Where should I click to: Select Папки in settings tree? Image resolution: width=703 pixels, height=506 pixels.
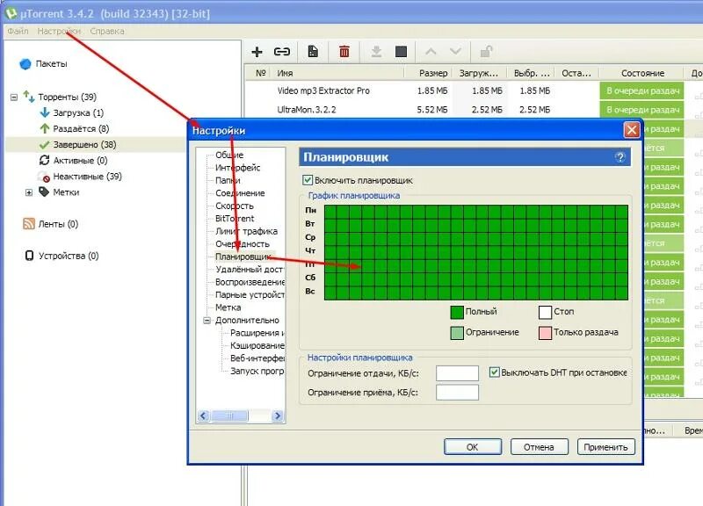point(228,181)
